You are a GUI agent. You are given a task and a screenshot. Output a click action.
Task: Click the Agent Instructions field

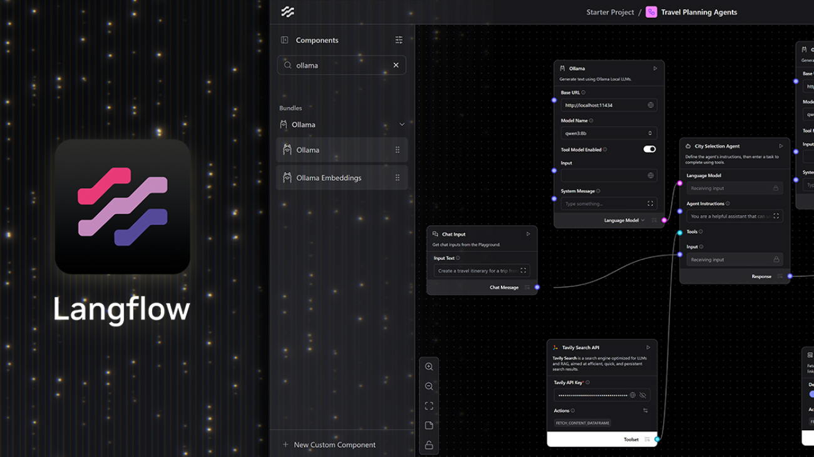coord(734,216)
